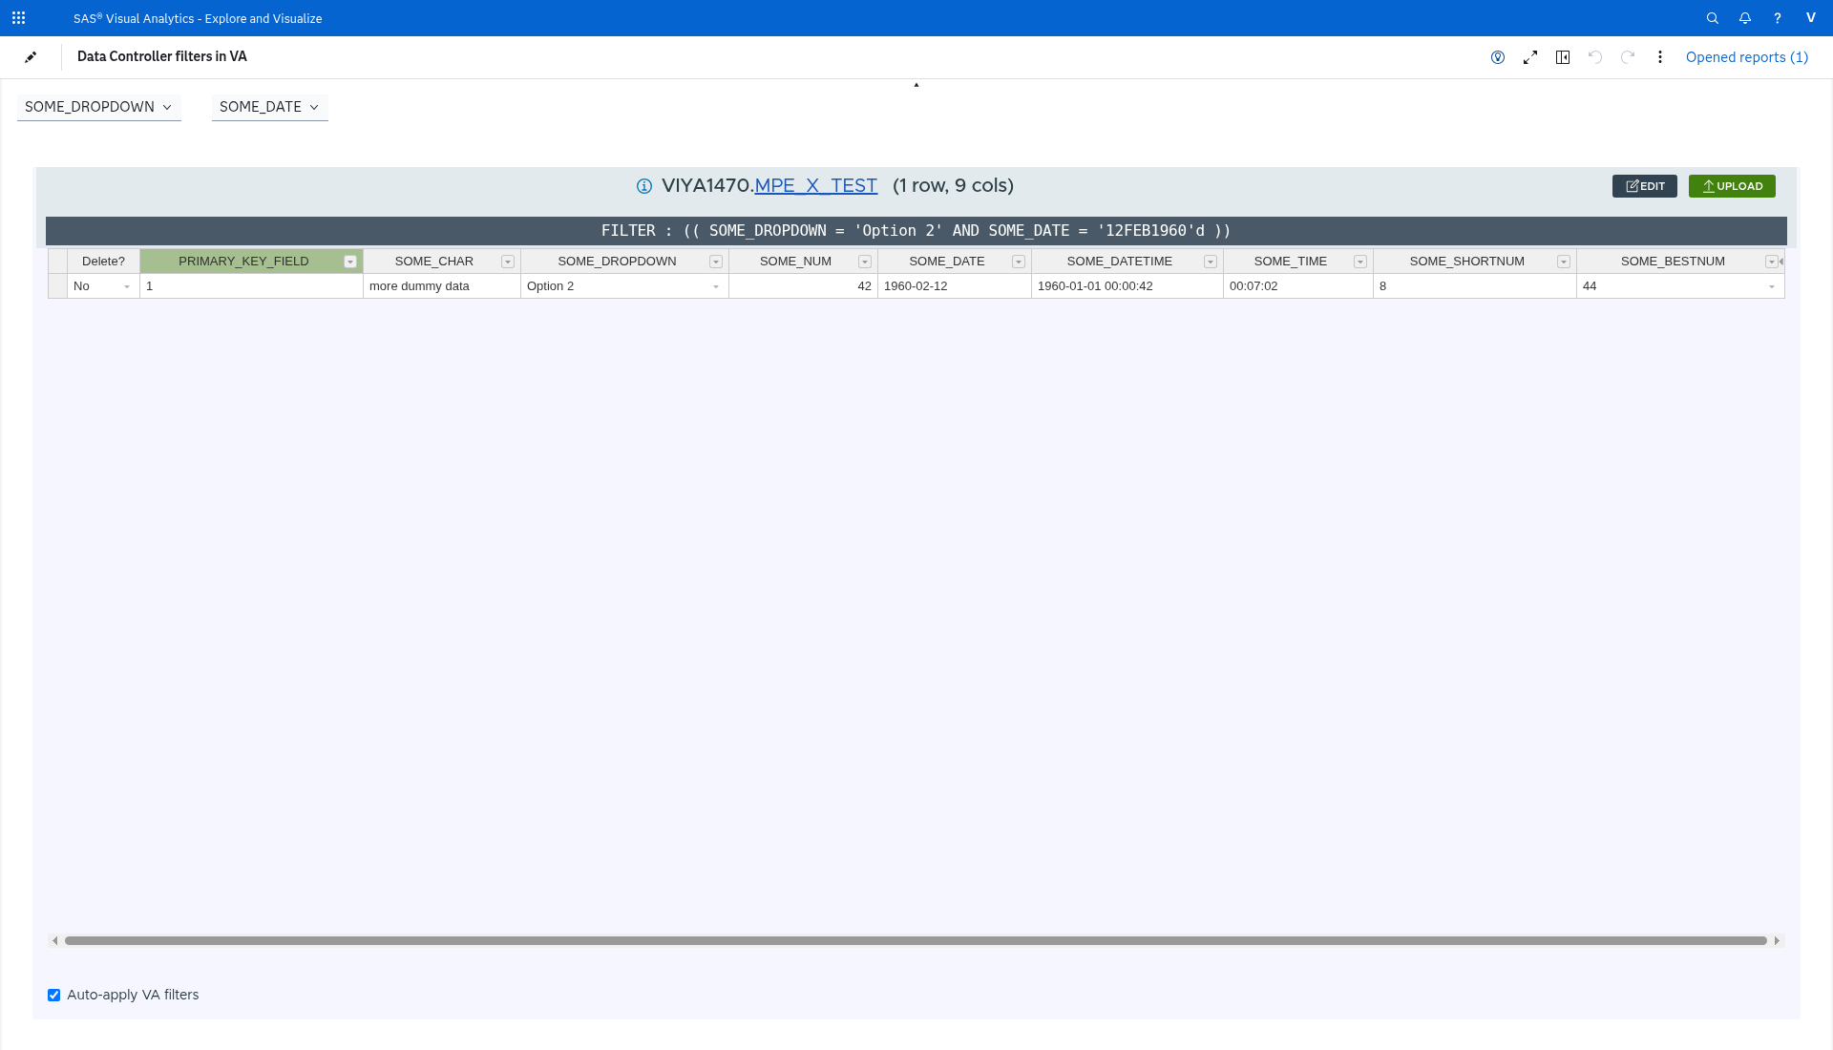Click the table info icon beside VIYA1470

point(644,186)
